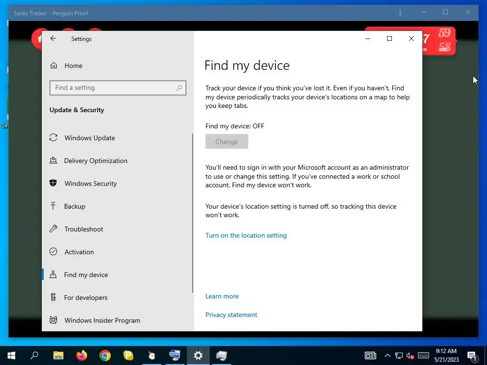
Task: Click the Find my device person icon
Action: pos(53,274)
